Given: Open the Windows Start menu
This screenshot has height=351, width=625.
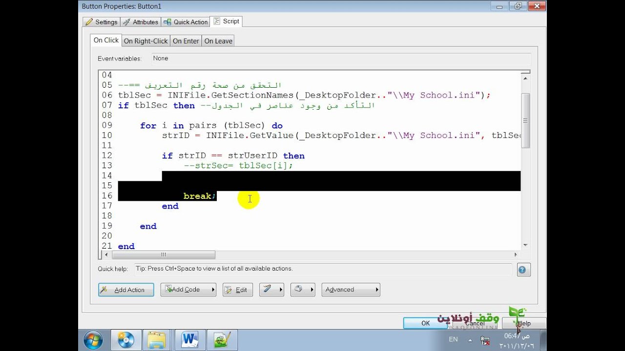Looking at the screenshot, I should click(93, 339).
